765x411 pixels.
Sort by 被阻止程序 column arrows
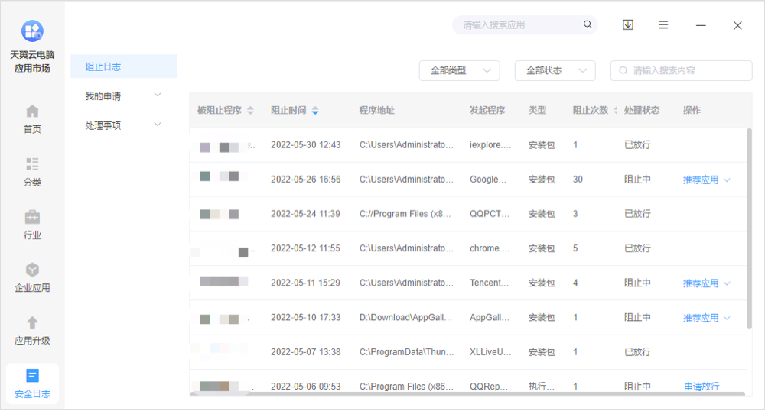coord(250,111)
